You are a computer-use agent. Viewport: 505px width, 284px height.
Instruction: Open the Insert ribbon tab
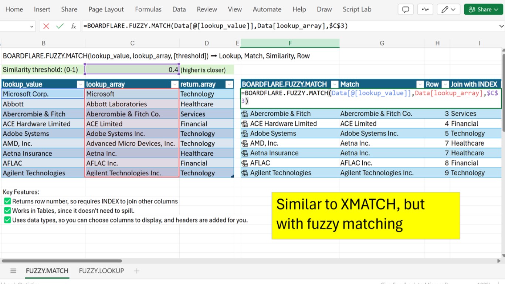[42, 10]
